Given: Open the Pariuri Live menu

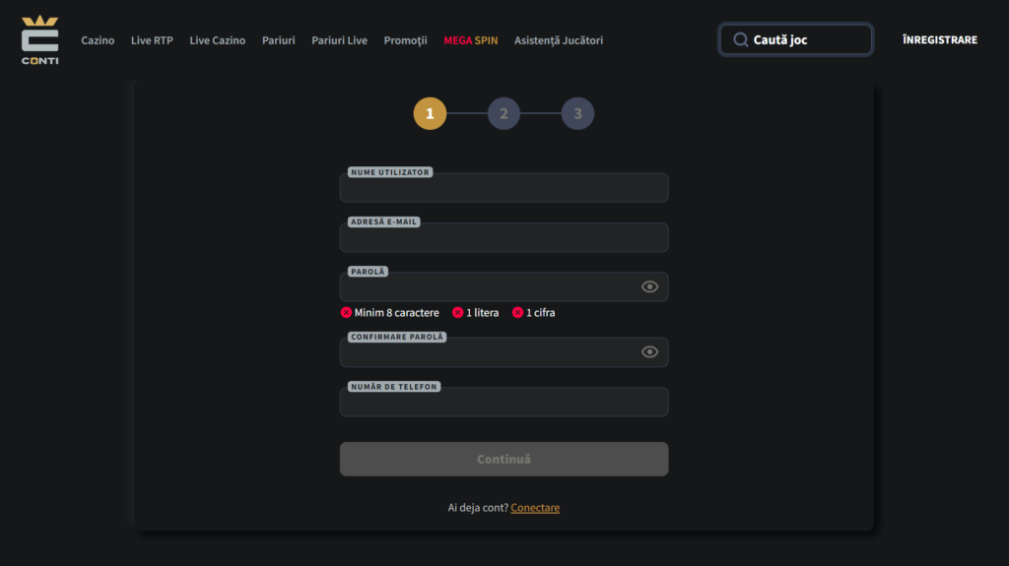Looking at the screenshot, I should (339, 40).
